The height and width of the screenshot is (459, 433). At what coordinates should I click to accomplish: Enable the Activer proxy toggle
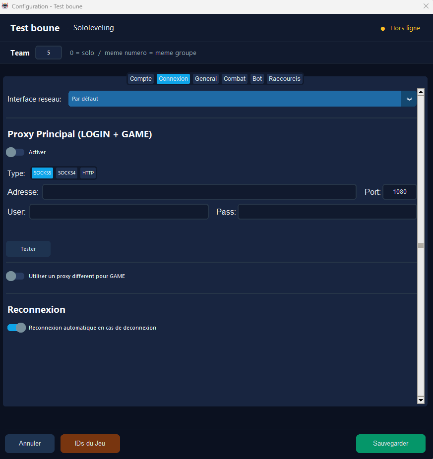click(15, 152)
